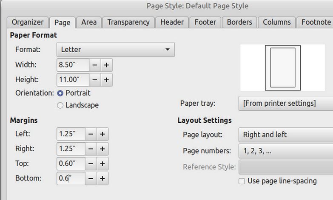This screenshot has height=200, width=333.
Task: Decrease the paper Height with minus button
Action: coord(94,79)
